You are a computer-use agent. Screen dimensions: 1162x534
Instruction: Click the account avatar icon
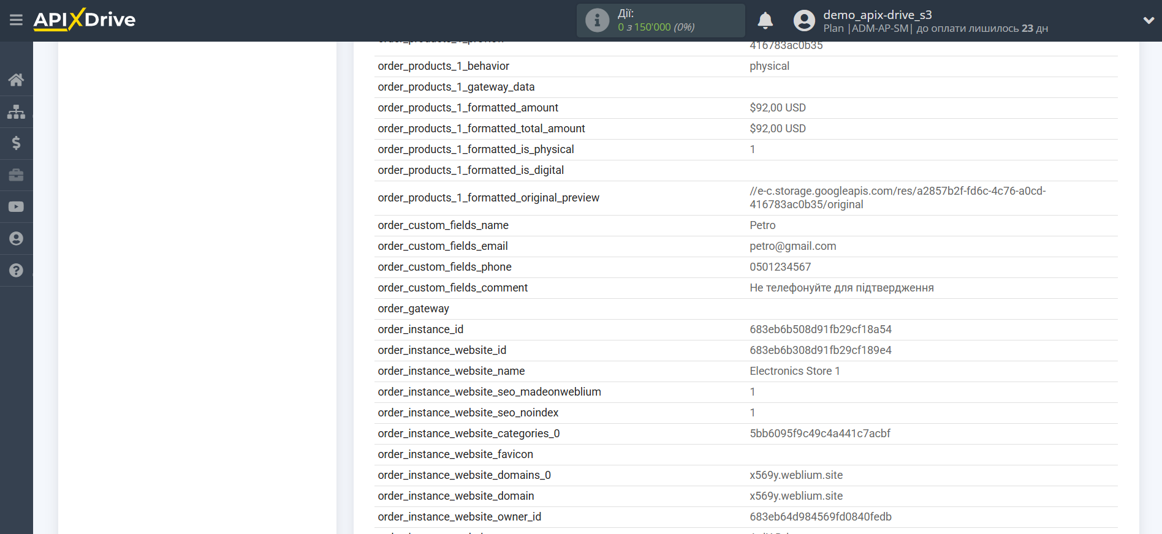[x=804, y=20]
